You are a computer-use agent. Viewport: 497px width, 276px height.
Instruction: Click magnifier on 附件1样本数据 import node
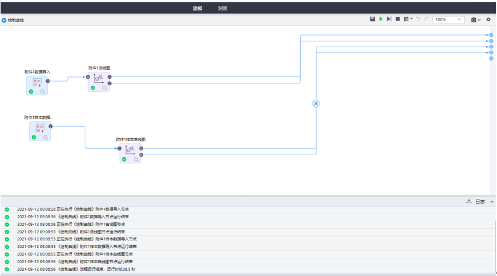click(46, 137)
